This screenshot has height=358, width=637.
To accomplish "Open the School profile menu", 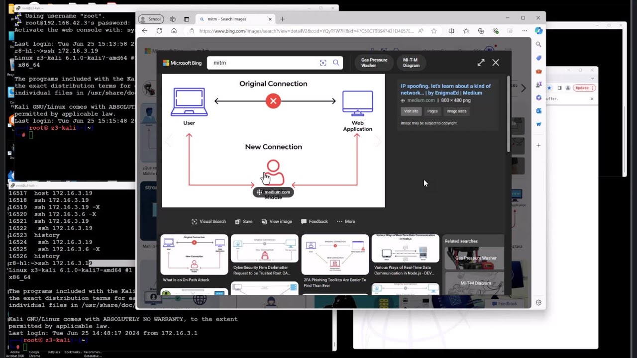I will tap(151, 19).
